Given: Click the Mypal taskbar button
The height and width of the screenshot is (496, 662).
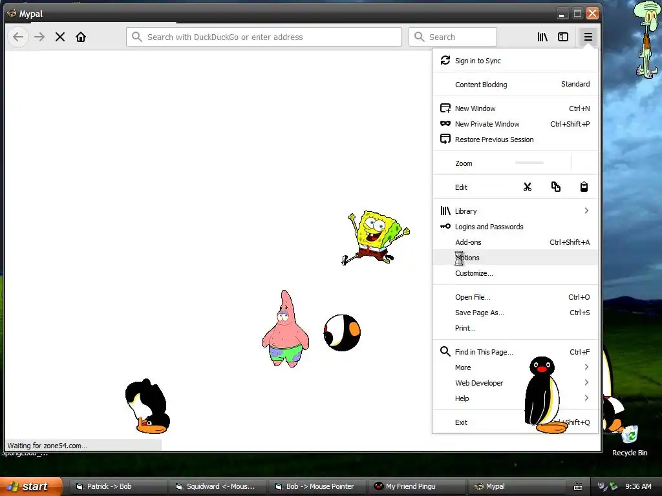Looking at the screenshot, I should point(517,487).
